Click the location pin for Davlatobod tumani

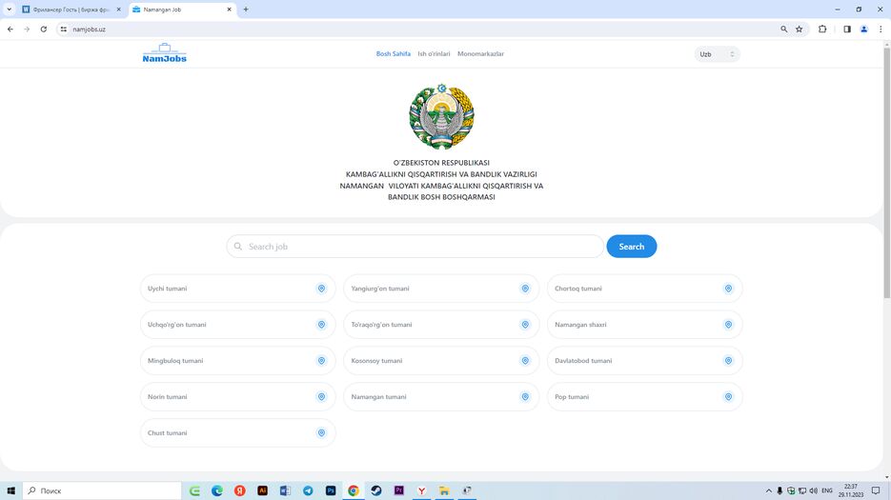pyautogui.click(x=728, y=361)
